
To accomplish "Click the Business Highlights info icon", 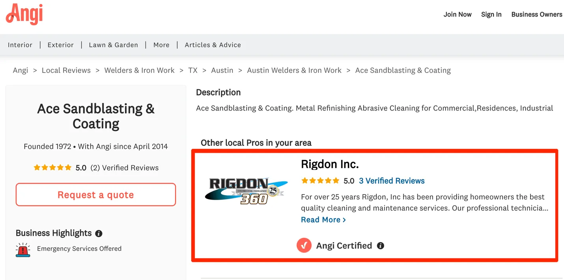I will pos(99,234).
